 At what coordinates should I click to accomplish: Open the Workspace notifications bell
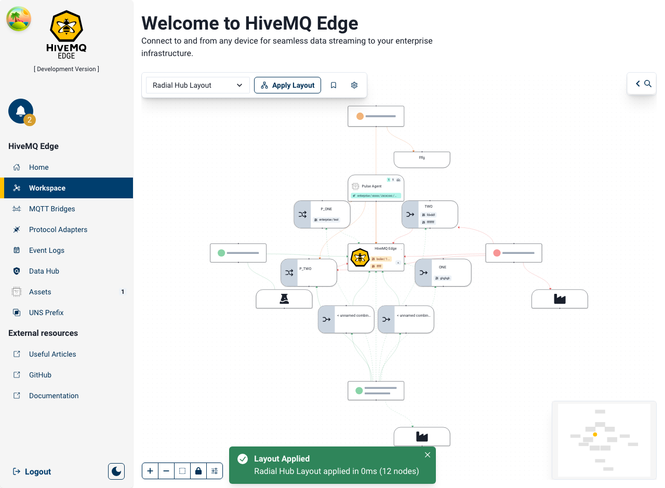click(21, 111)
